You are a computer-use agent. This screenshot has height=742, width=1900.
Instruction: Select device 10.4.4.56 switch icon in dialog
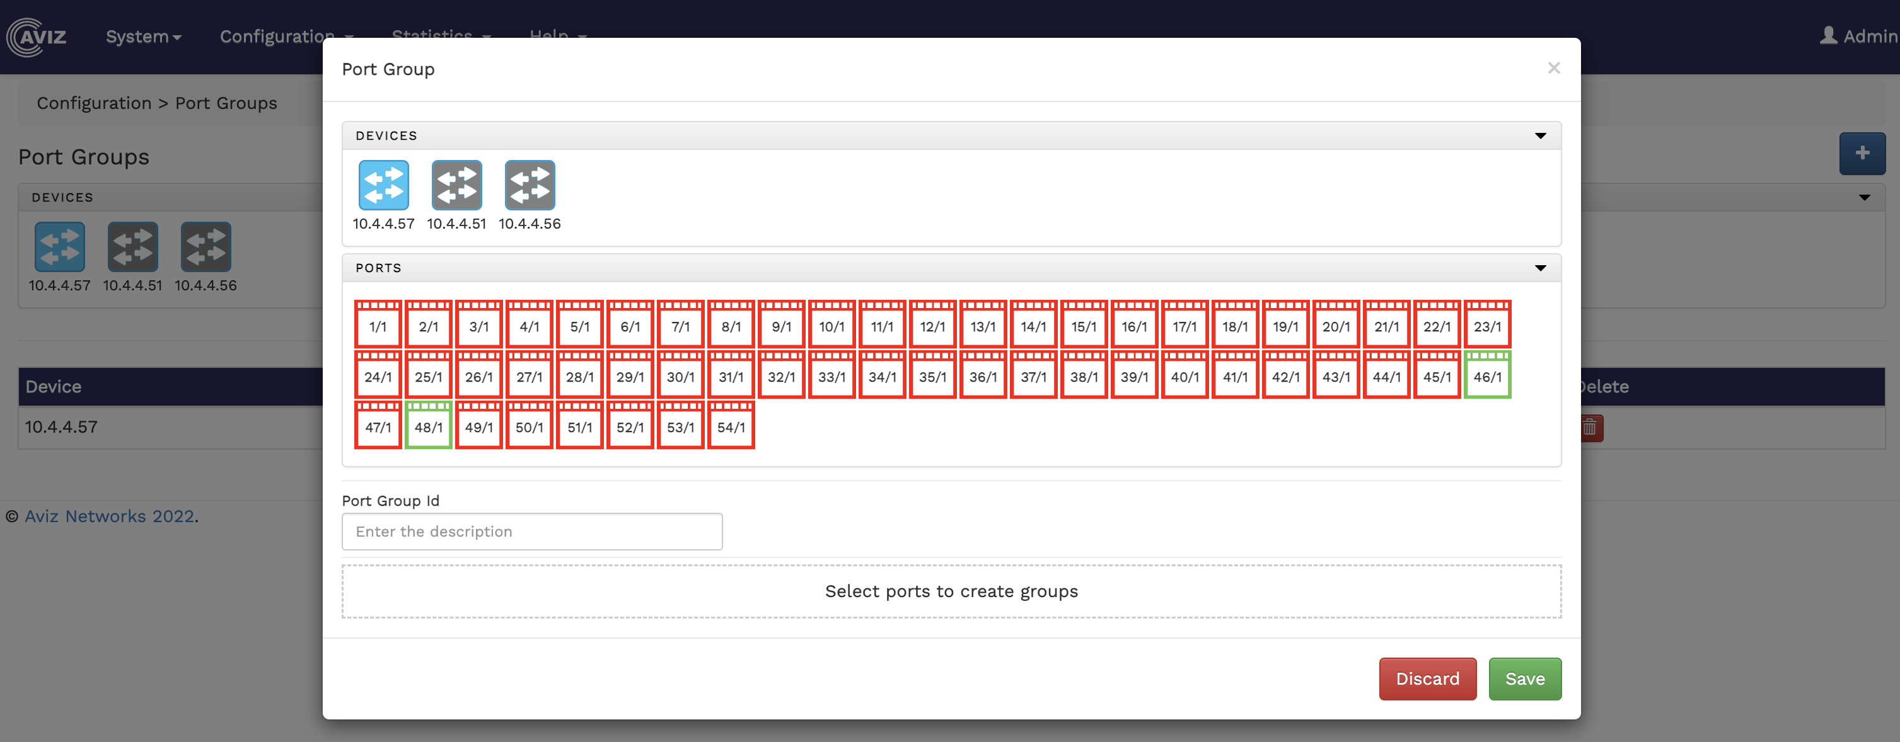tap(530, 185)
